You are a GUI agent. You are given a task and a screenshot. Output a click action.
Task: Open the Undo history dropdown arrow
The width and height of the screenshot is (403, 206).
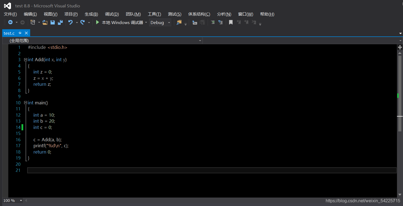77,22
